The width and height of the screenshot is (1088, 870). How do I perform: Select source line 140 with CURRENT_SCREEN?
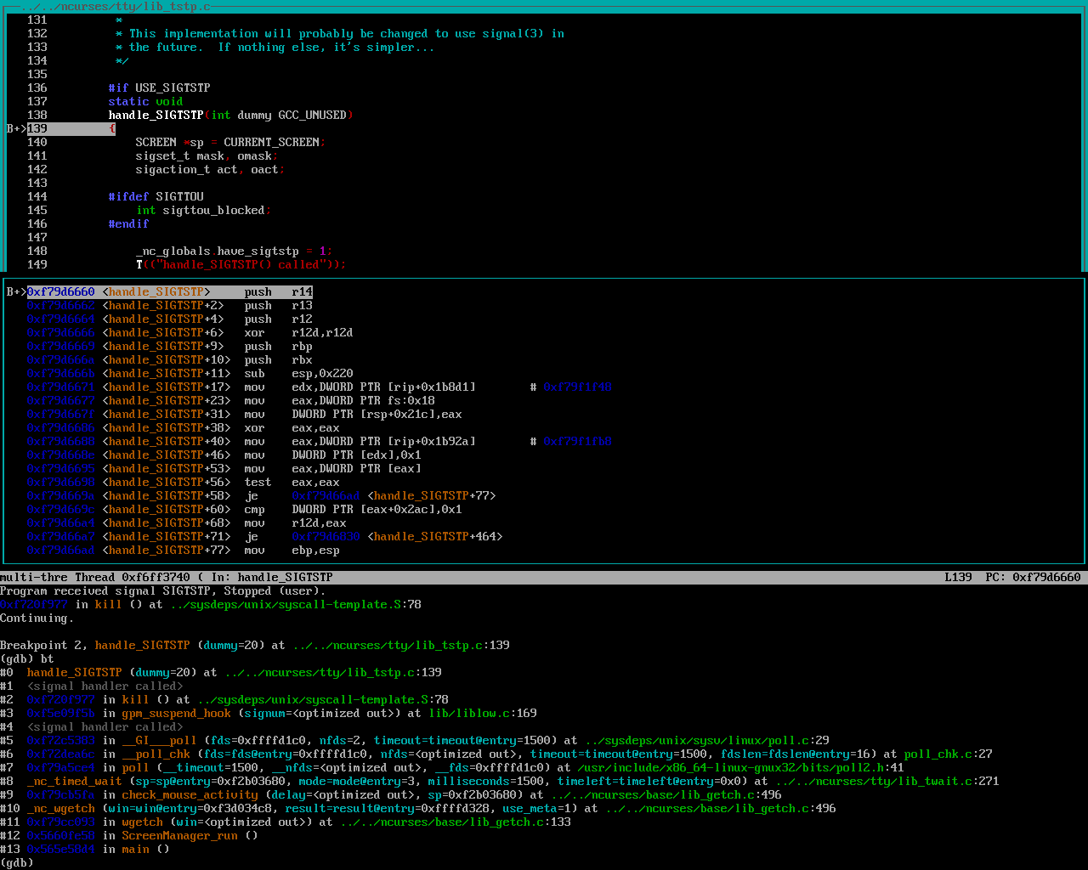[229, 142]
